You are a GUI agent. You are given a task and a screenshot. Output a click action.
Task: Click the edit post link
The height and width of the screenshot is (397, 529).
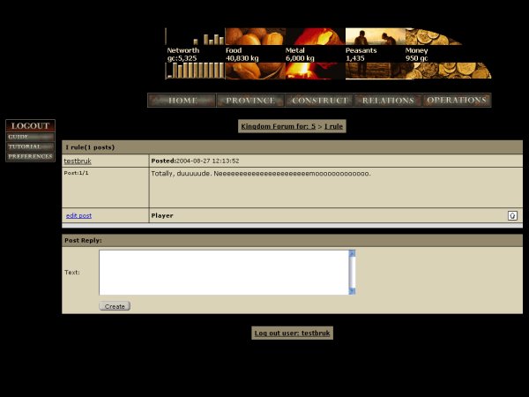pos(78,215)
